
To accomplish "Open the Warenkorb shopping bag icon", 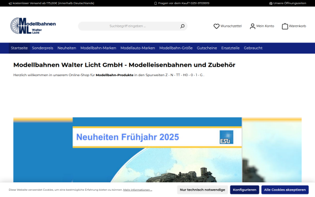I will pos(285,26).
